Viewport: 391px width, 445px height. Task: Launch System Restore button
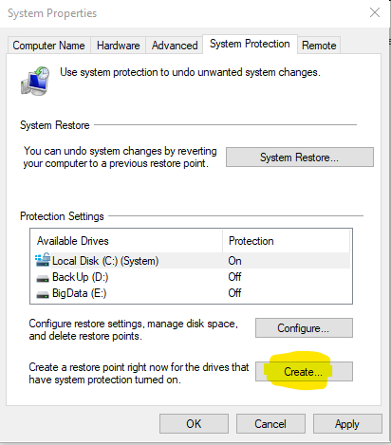coord(300,158)
